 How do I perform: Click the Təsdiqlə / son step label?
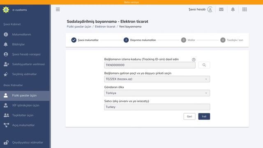click(x=235, y=40)
